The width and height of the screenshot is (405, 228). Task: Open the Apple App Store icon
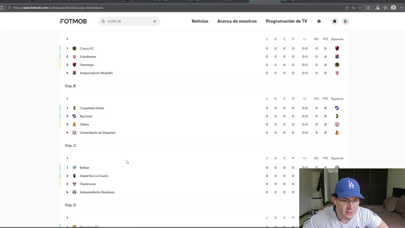click(x=334, y=21)
